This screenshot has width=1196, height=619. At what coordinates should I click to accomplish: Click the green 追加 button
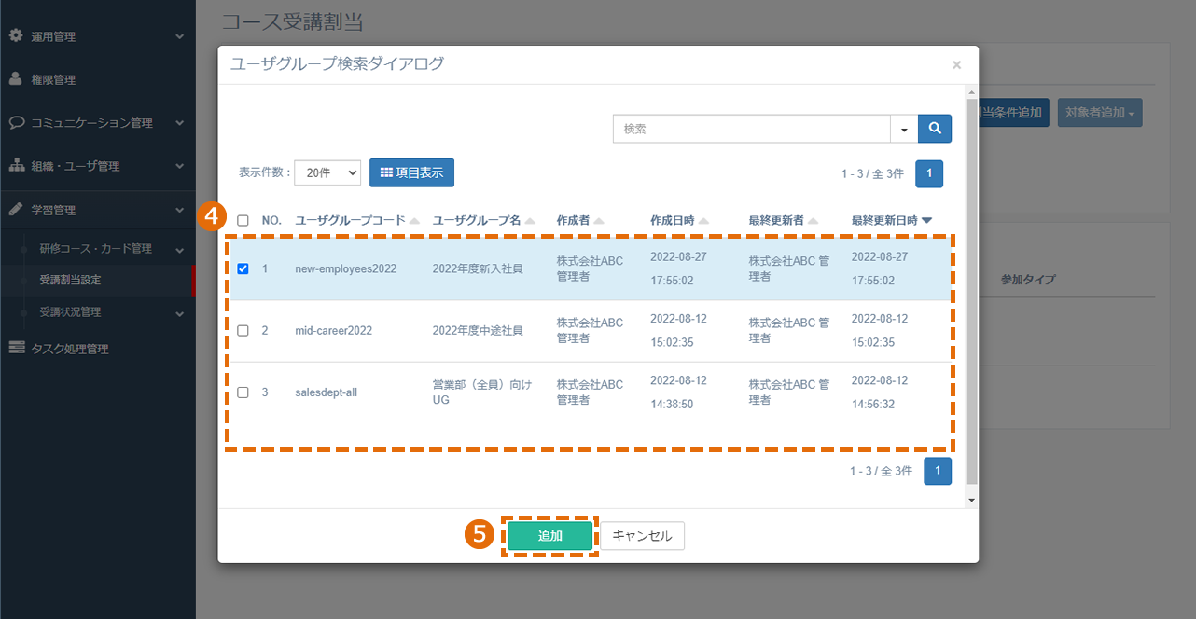point(550,536)
